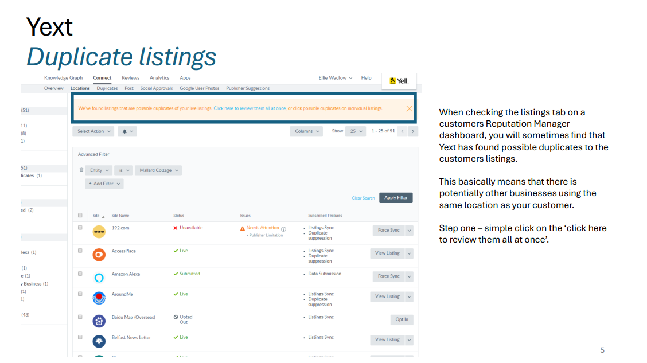This screenshot has height=363, width=647.
Task: Toggle the select-all checkbox in table header
Action: [80, 215]
